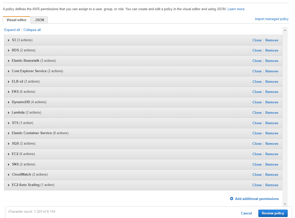Click the scrollbar up arrow
The height and width of the screenshot is (218, 295).
pos(285,30)
